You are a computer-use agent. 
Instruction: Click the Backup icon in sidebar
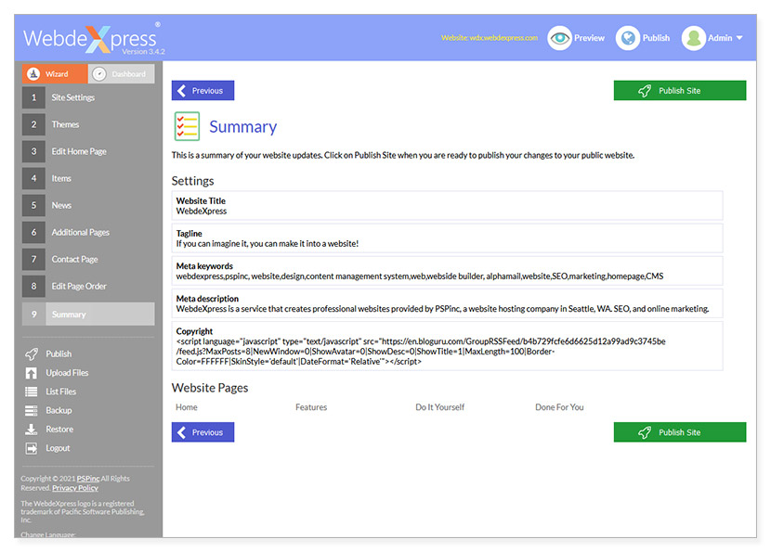coord(32,411)
